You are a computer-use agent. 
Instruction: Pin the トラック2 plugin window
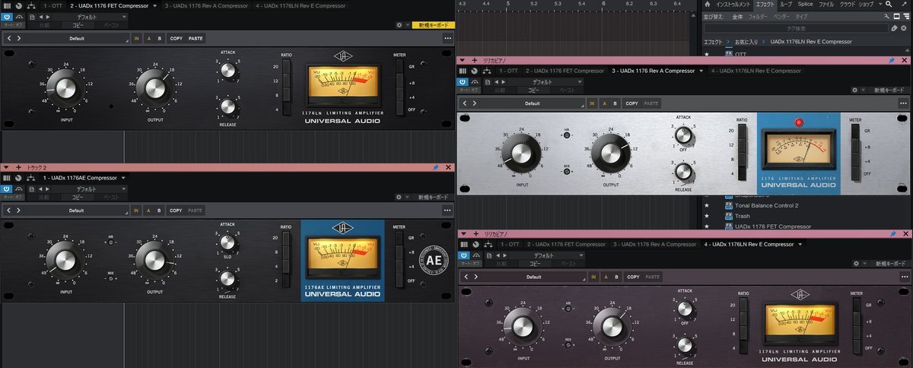point(435,167)
